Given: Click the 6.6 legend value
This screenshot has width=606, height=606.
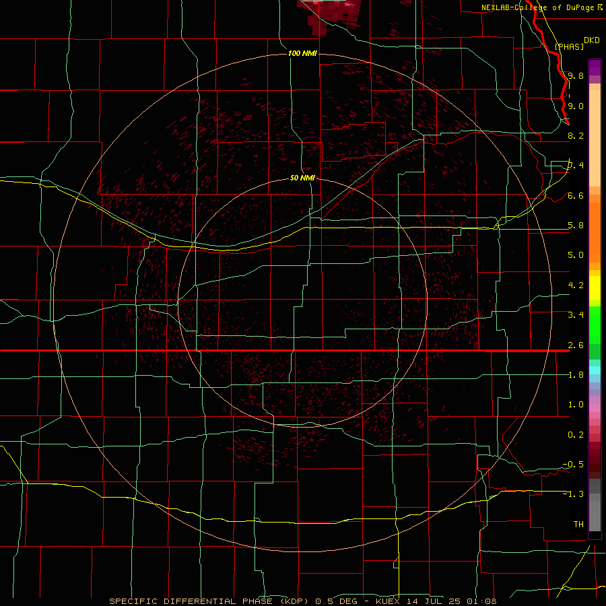Looking at the screenshot, I should point(576,195).
